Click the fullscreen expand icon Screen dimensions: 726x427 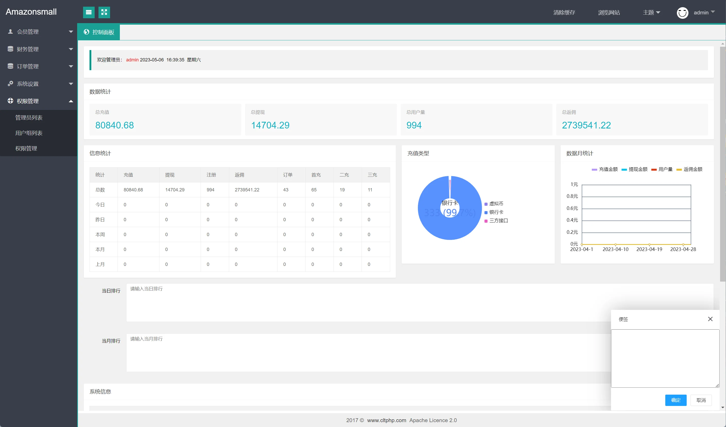tap(104, 12)
